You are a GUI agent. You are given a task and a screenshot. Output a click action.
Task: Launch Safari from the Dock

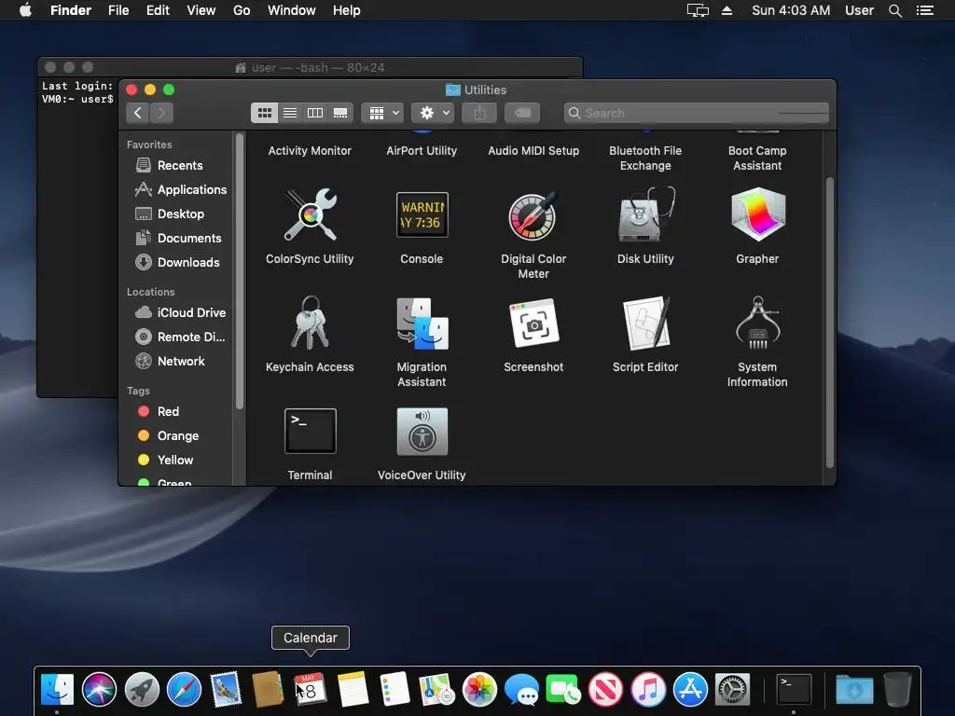point(184,690)
